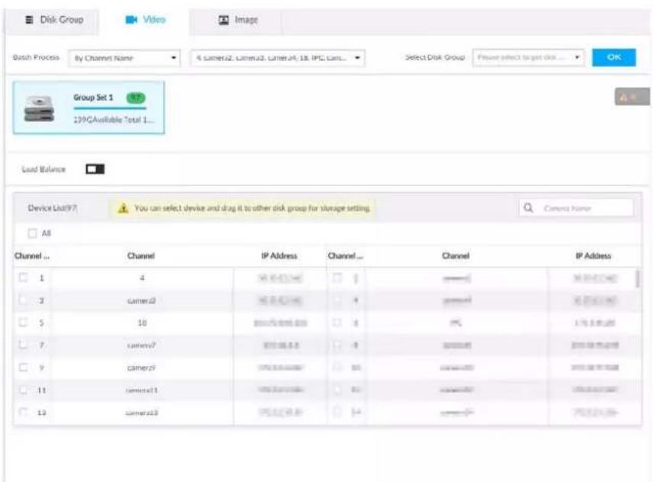Viewport: 654px width, 482px height.
Task: Click the gray warning button at right
Action: [x=632, y=97]
